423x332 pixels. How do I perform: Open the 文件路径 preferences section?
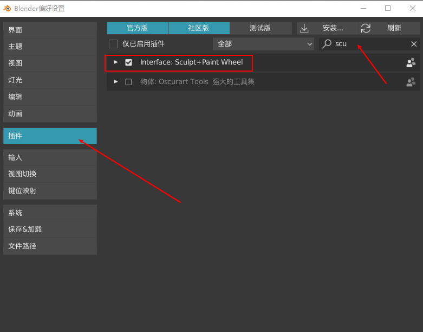[50, 246]
